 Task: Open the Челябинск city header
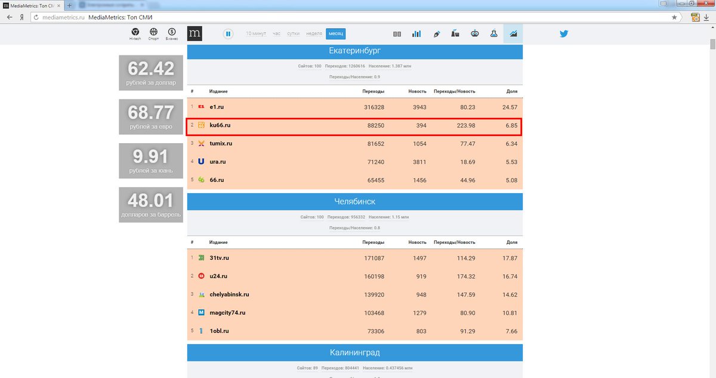tap(355, 202)
